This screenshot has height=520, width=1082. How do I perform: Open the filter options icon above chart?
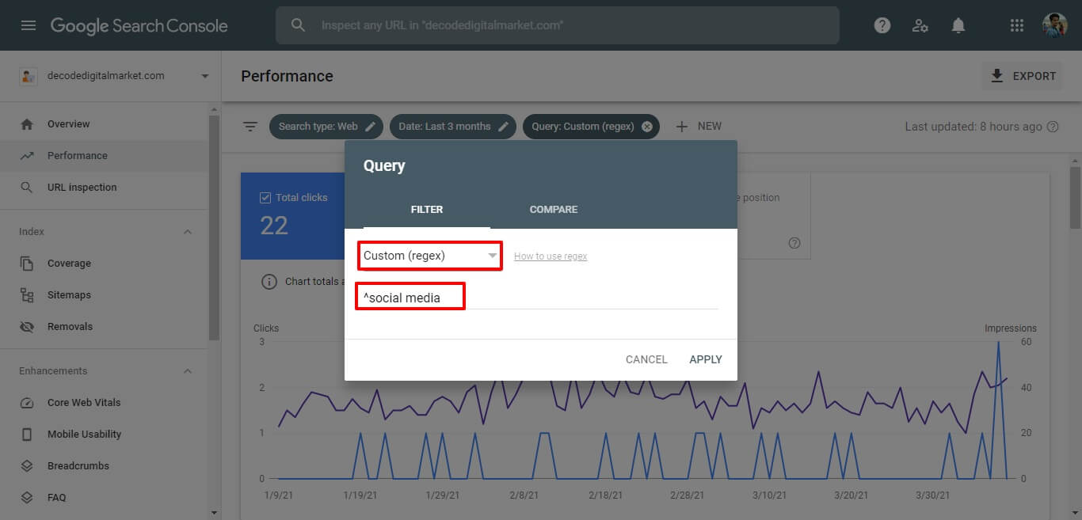click(x=250, y=126)
